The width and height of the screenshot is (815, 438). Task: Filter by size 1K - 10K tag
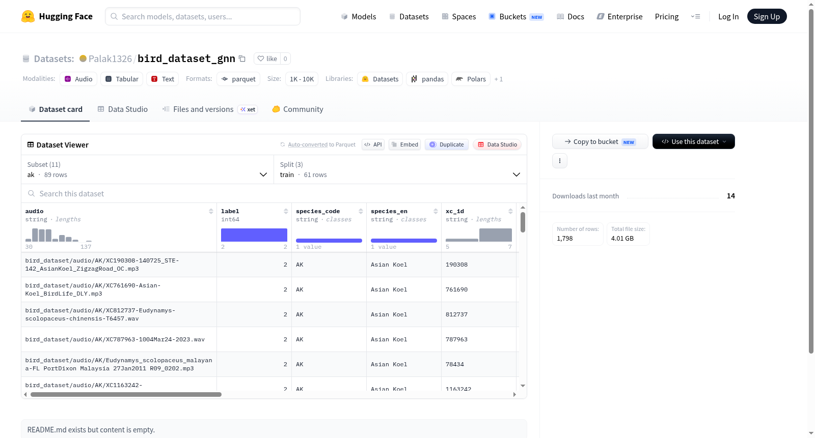[x=302, y=79]
